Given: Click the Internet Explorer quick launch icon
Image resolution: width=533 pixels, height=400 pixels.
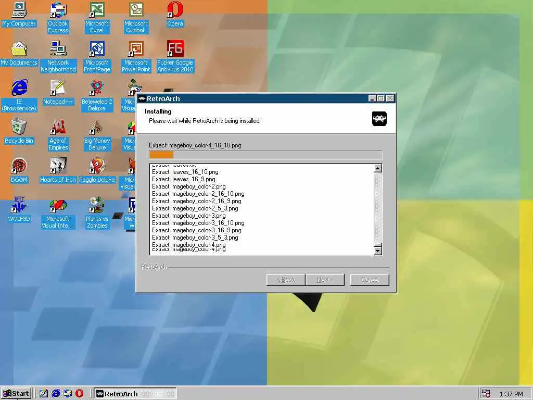Looking at the screenshot, I should coord(56,394).
